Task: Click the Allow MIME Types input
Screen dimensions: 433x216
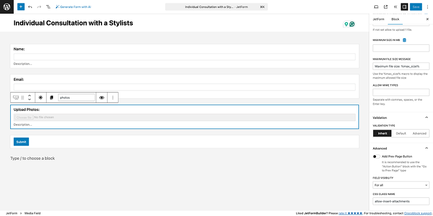Action: tap(401, 92)
